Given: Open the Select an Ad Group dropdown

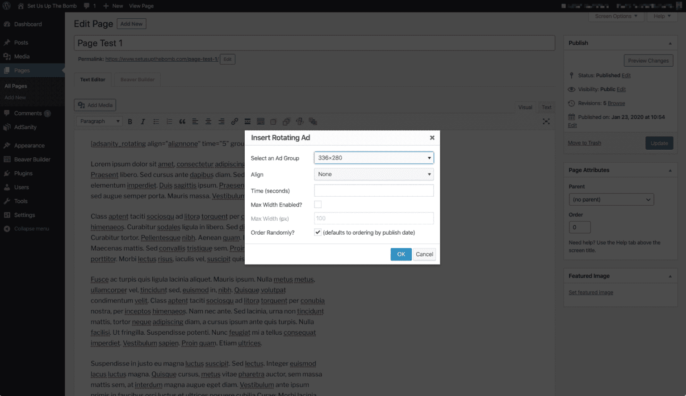Looking at the screenshot, I should 373,158.
